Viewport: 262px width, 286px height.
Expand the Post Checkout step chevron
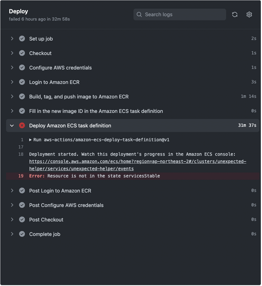coord(12,220)
